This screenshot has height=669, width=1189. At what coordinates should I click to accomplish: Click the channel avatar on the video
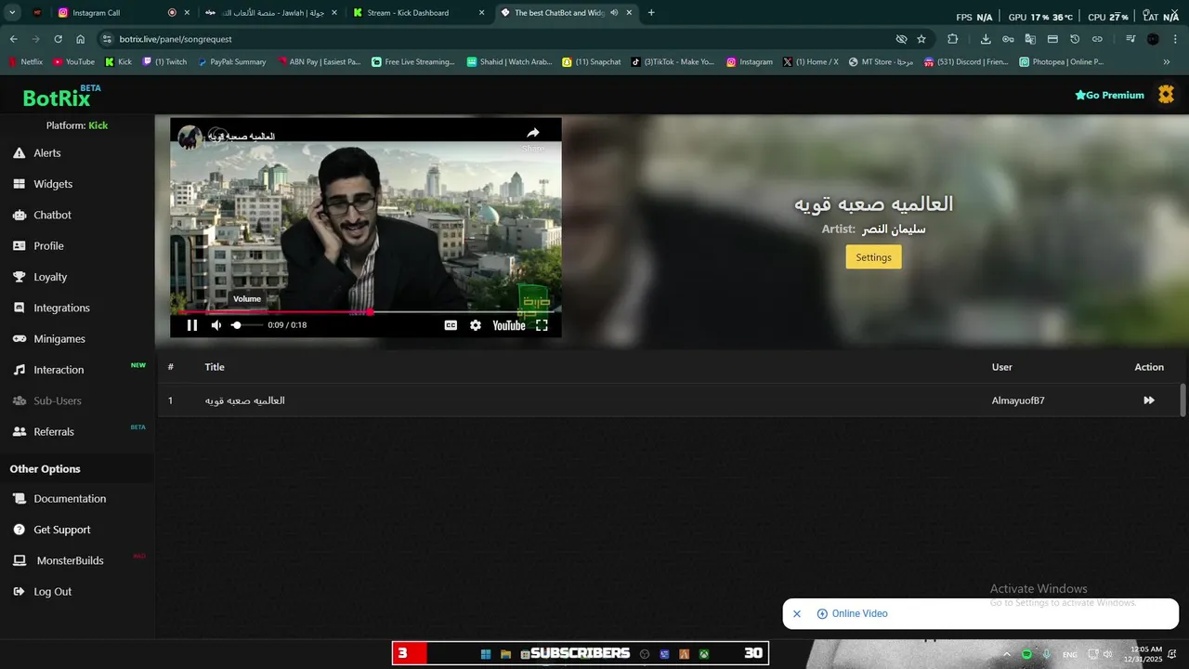click(190, 137)
